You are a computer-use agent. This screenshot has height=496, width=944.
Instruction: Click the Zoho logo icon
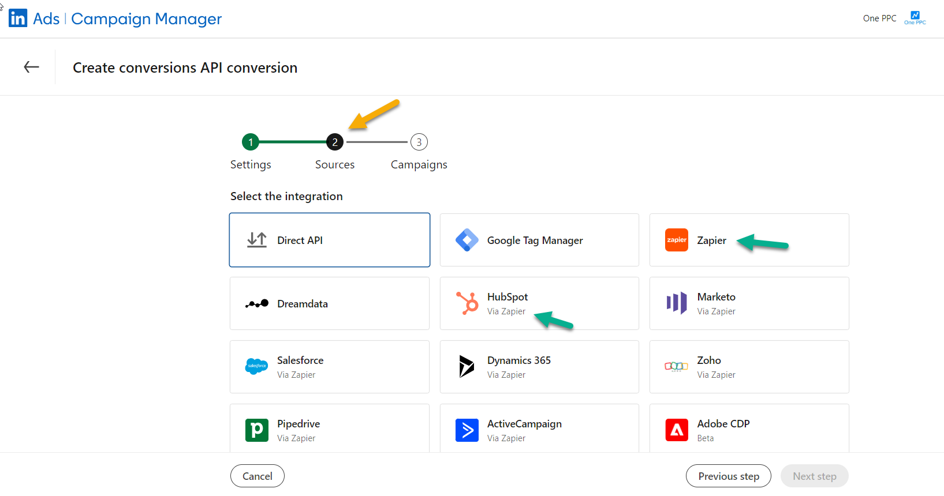(677, 366)
